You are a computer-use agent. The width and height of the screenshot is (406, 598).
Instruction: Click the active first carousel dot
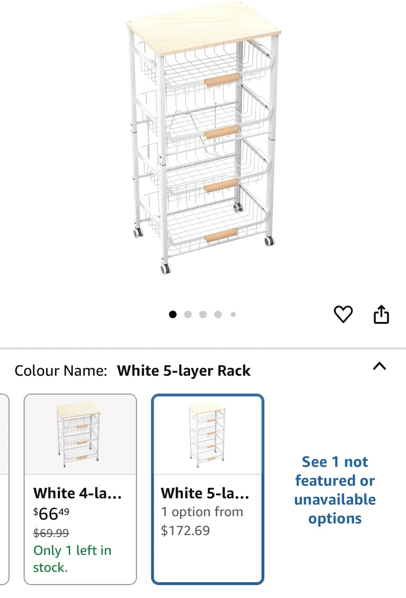173,314
